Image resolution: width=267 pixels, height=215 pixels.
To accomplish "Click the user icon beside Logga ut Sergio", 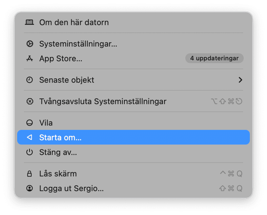I will [x=29, y=188].
